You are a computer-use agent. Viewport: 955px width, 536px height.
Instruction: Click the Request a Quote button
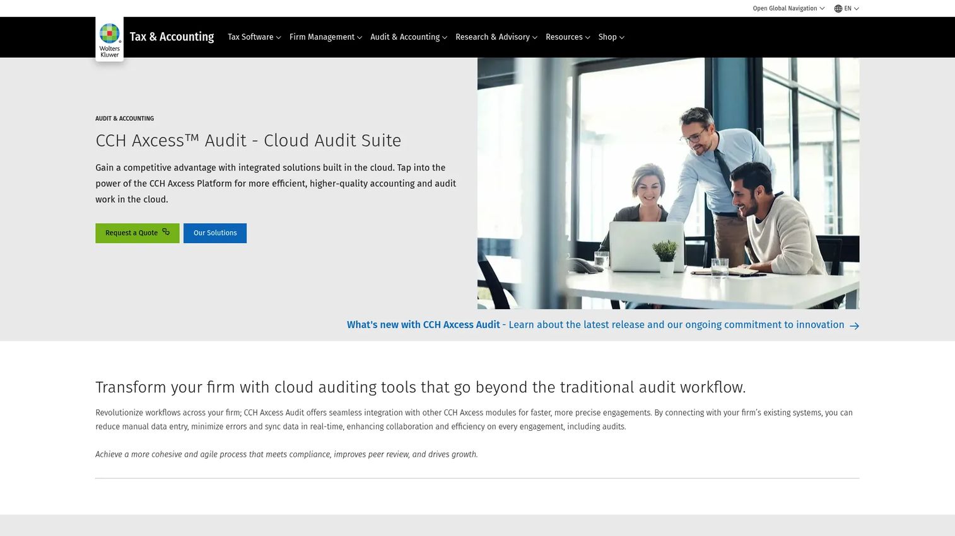(x=138, y=233)
